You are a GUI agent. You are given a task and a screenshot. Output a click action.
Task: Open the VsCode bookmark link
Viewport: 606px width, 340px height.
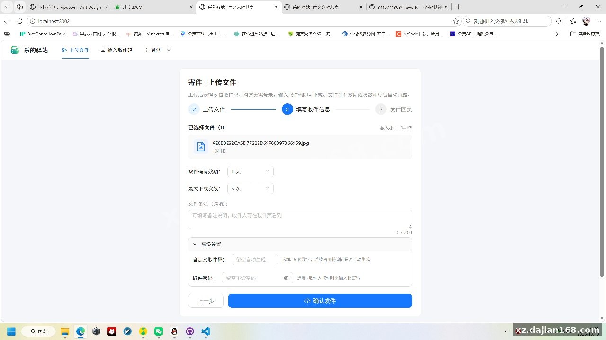pos(419,34)
